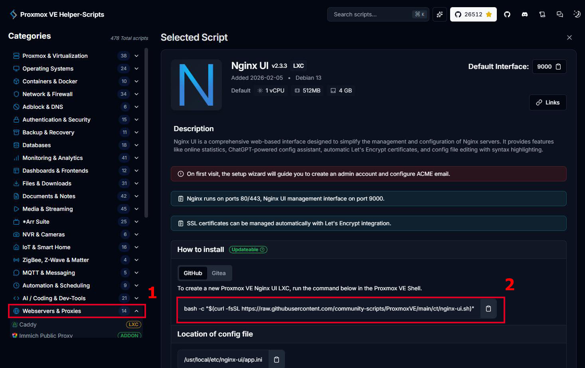Click the GitHub icon in the top bar
This screenshot has height=368, width=585.
point(507,14)
